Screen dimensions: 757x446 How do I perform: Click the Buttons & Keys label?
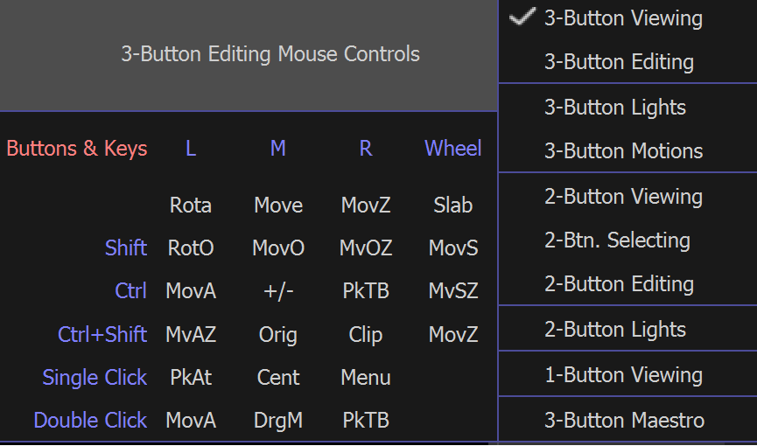tap(77, 149)
